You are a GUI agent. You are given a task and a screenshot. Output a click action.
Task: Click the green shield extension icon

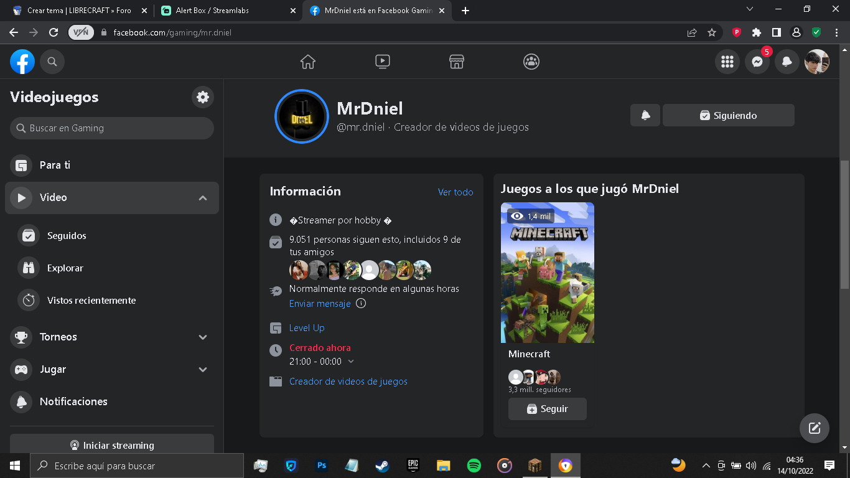click(816, 32)
